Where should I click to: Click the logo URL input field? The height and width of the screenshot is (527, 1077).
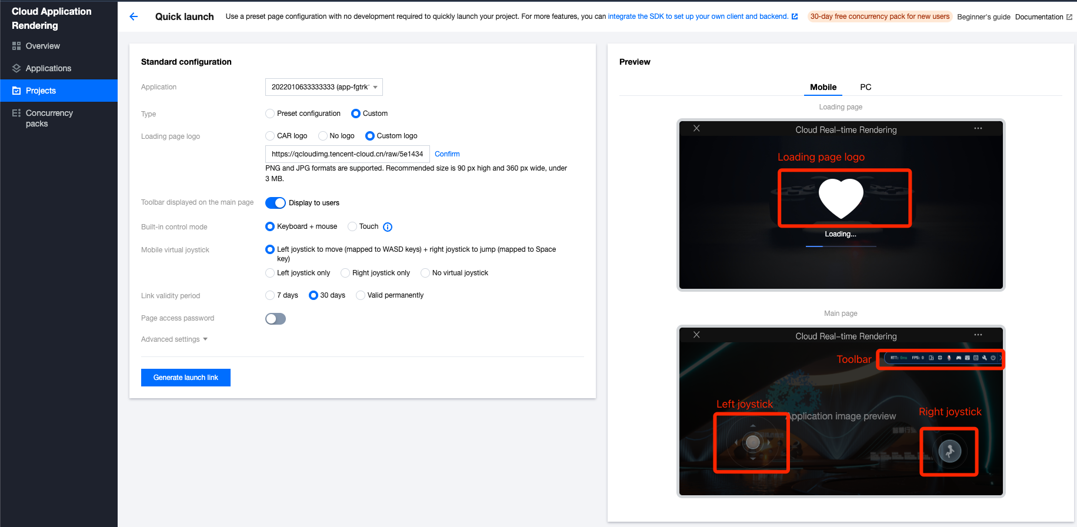(348, 154)
